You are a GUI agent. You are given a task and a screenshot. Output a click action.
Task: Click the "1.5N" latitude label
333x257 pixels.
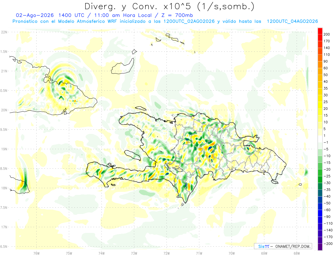[4, 52]
